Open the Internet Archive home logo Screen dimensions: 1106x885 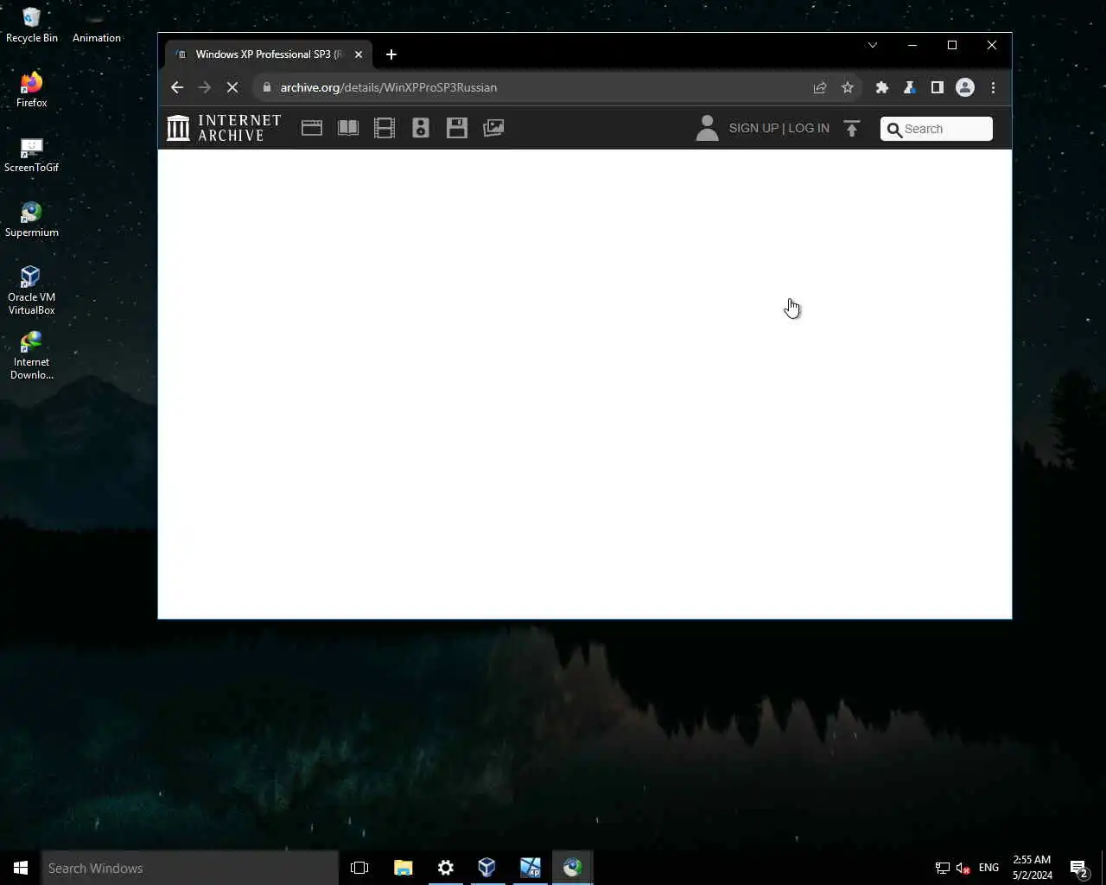pyautogui.click(x=224, y=128)
